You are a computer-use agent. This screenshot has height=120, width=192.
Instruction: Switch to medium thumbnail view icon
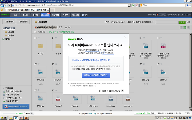185,27
